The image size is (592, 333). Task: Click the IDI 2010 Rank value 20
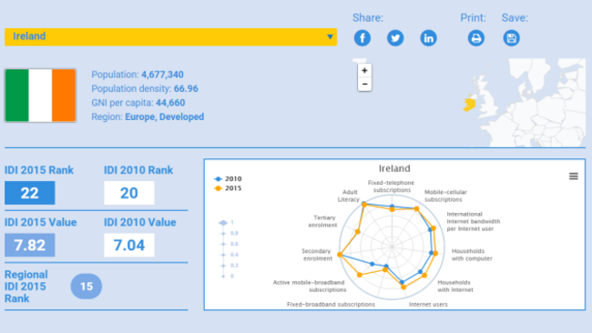[x=129, y=193]
